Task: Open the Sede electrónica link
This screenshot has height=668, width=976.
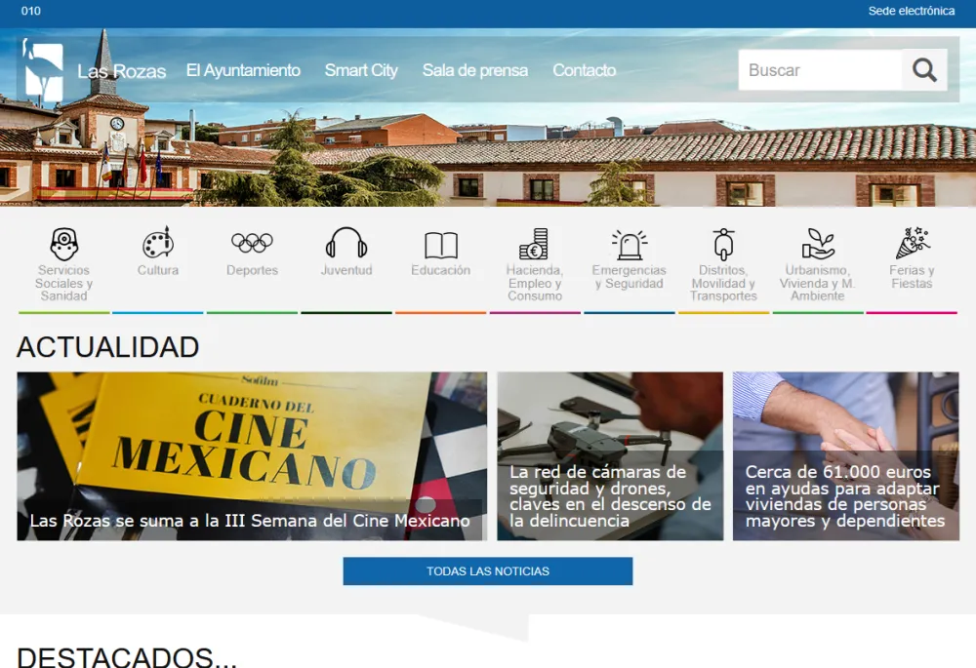Action: click(x=912, y=11)
